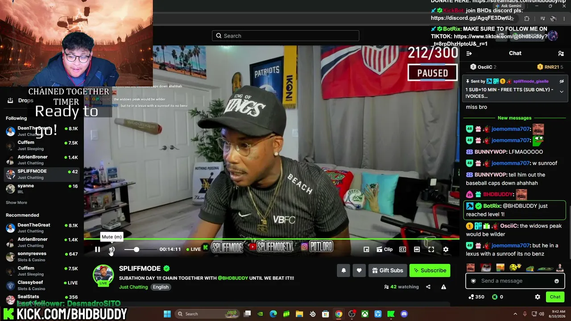Create a Clip of the stream
Image resolution: width=571 pixels, height=321 pixels.
(x=385, y=250)
